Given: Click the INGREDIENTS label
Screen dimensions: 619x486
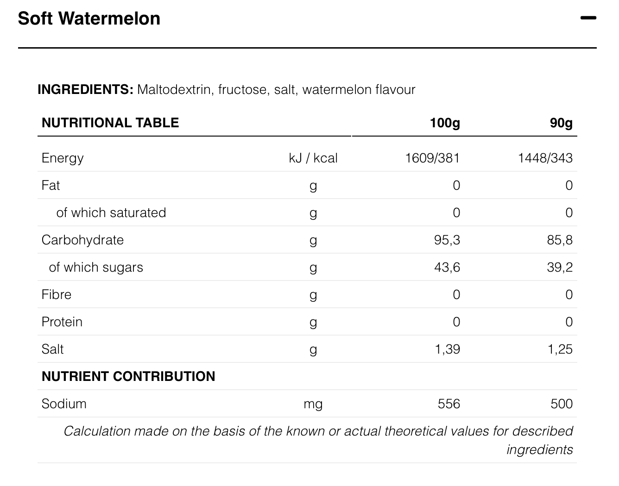Looking at the screenshot, I should click(x=85, y=89).
